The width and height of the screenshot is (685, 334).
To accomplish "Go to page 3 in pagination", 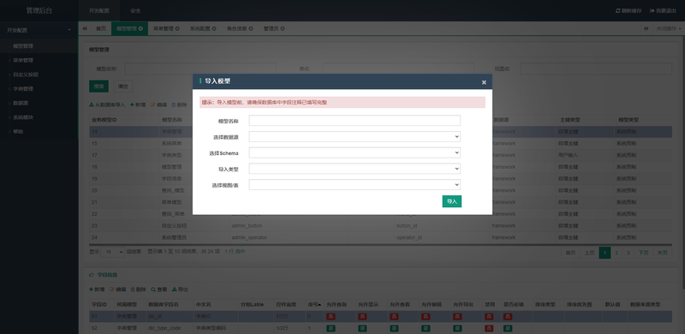I will (x=628, y=253).
